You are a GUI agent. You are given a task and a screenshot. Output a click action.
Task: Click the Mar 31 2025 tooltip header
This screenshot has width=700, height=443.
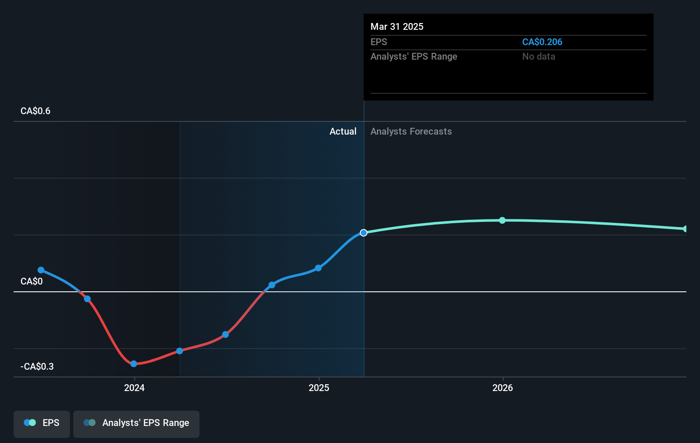pyautogui.click(x=397, y=26)
